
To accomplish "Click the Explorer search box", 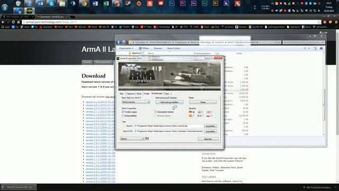I will point(304,42).
